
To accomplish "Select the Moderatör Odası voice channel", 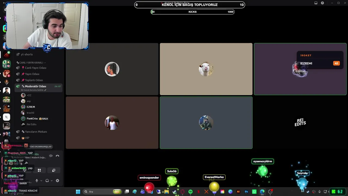I will point(39,88).
